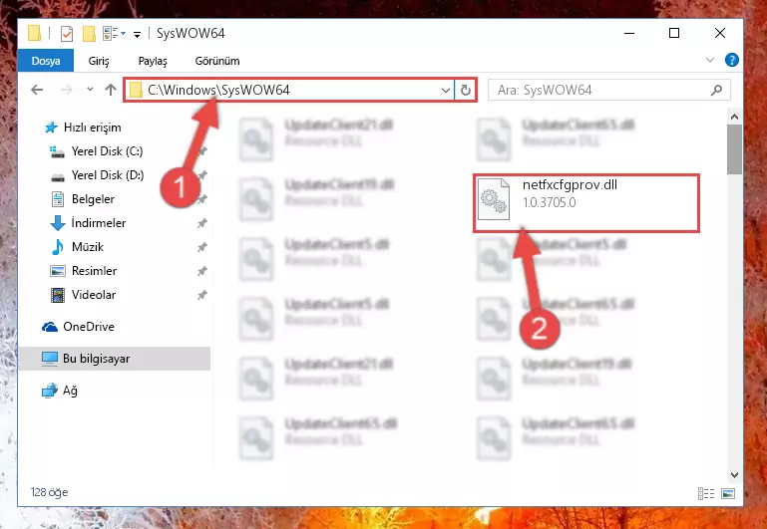Click the search magnifier icon
This screenshot has height=529, width=767.
pyautogui.click(x=716, y=90)
